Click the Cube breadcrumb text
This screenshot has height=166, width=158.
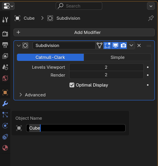29,18
